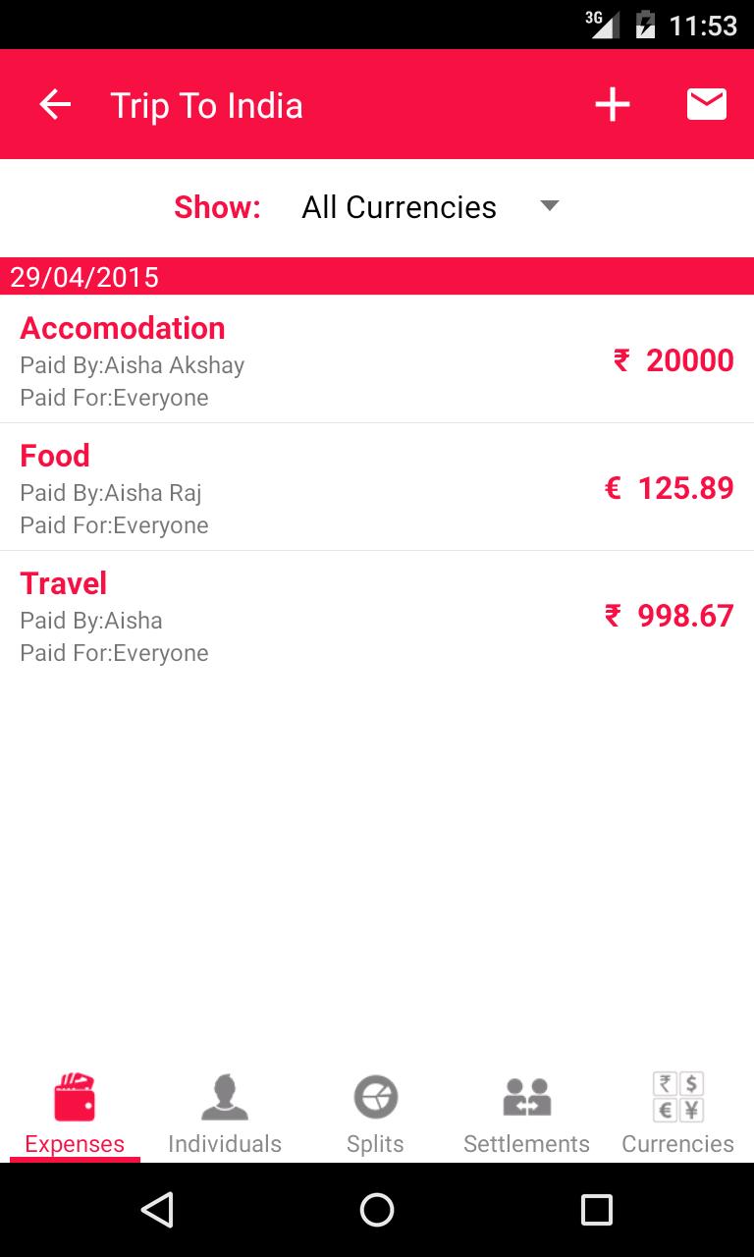The image size is (754, 1257).
Task: Open the Accomodation expense entry
Action: [123, 328]
